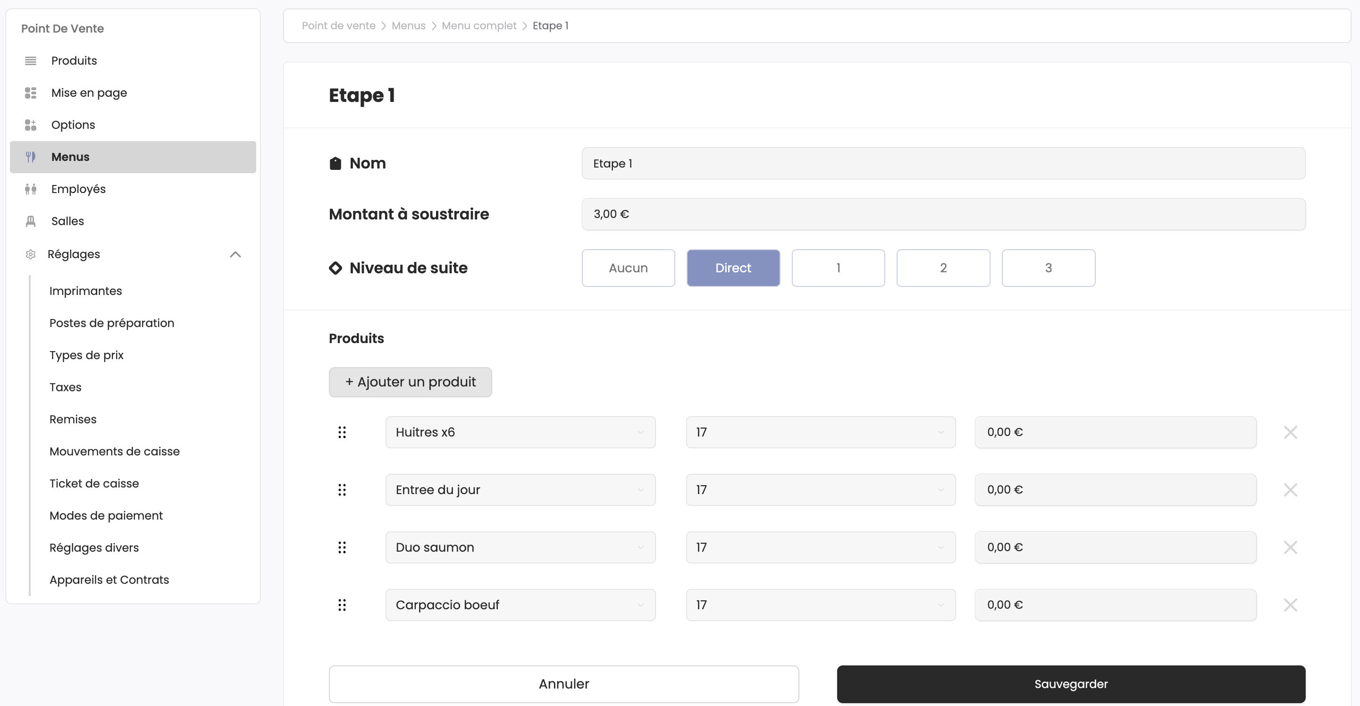This screenshot has height=706, width=1360.
Task: Open Imprimantes settings in sidebar
Action: (85, 291)
